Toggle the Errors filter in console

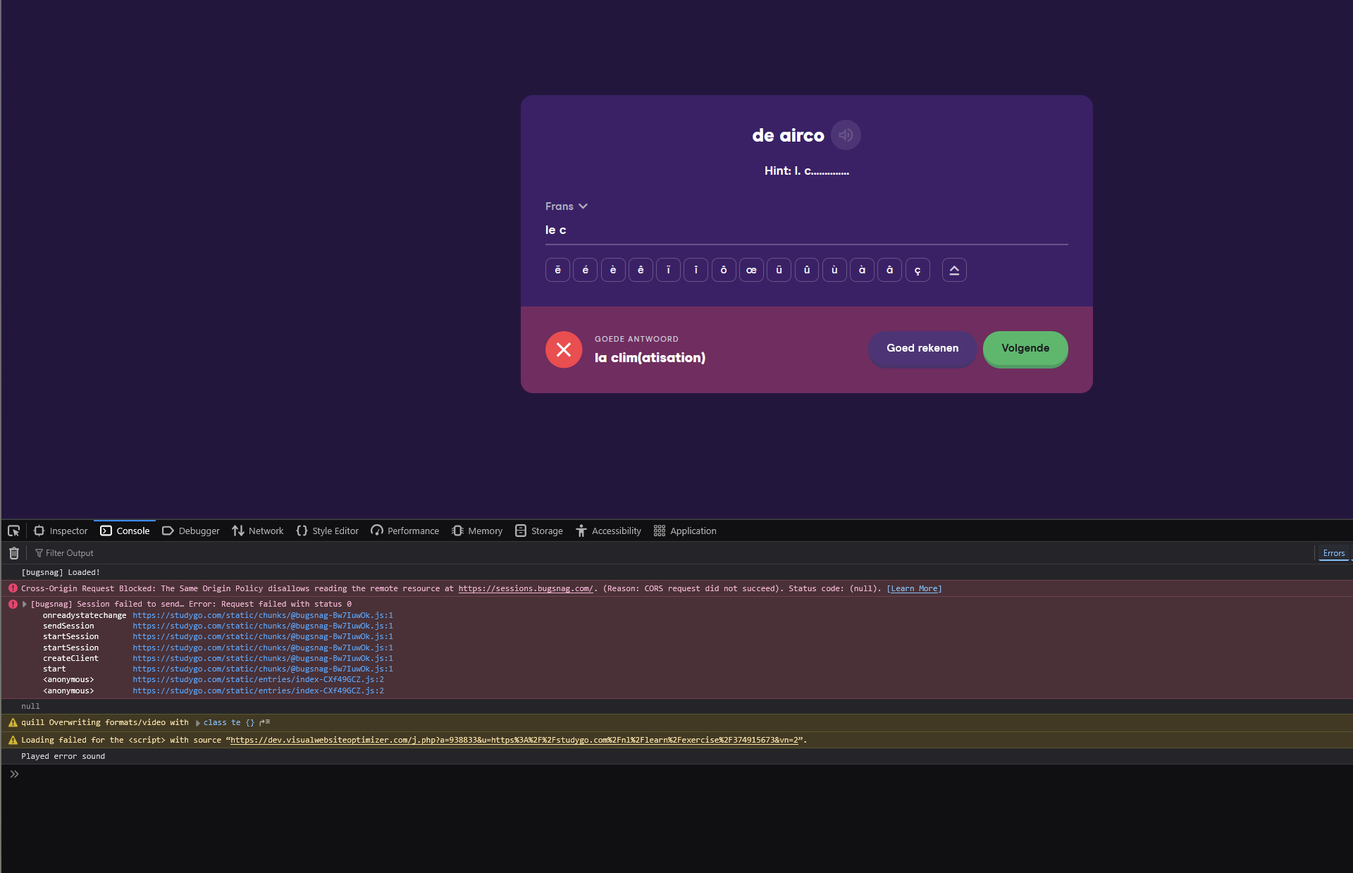point(1333,553)
